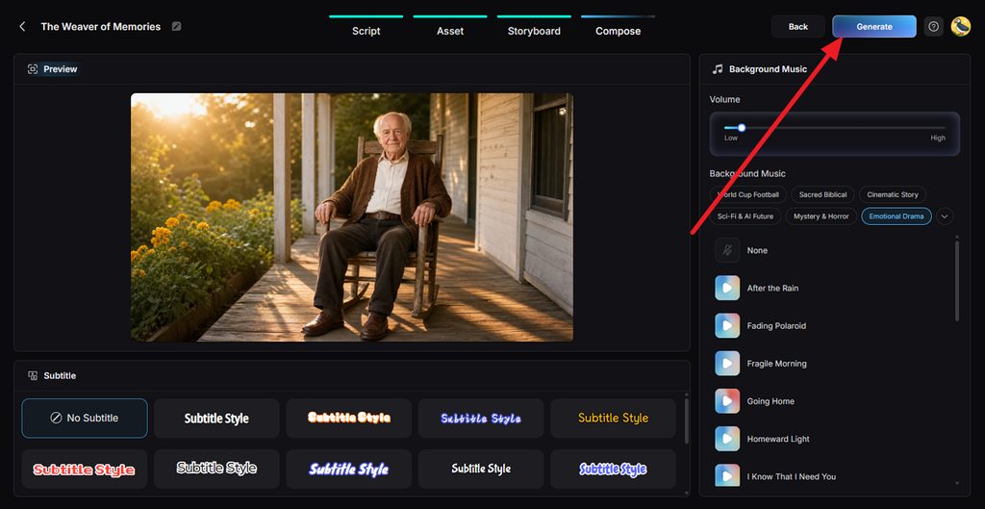Select the No Subtitle option

pyautogui.click(x=85, y=418)
